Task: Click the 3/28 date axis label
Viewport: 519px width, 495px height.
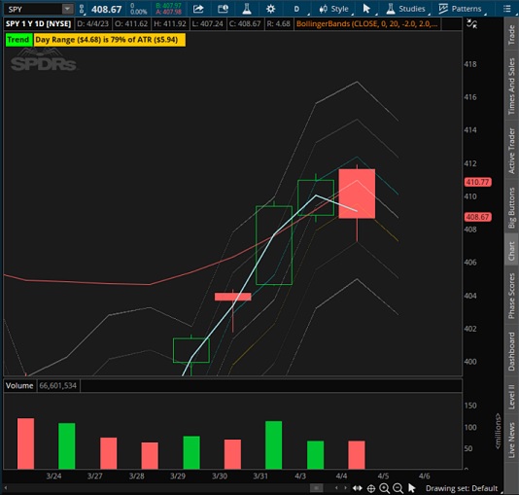Action: pyautogui.click(x=136, y=477)
